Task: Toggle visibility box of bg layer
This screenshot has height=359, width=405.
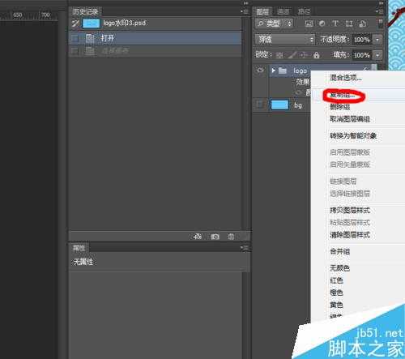Action: pyautogui.click(x=260, y=105)
